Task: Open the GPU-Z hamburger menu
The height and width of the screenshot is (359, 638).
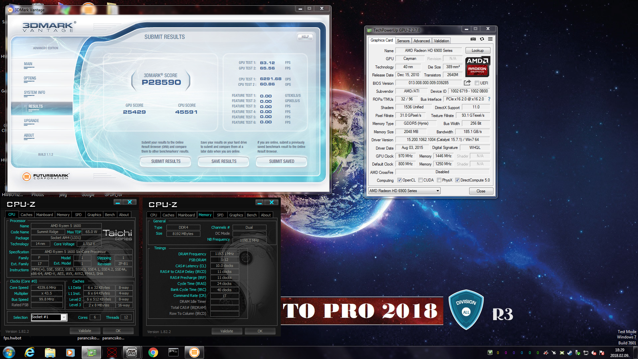Action: 490,39
